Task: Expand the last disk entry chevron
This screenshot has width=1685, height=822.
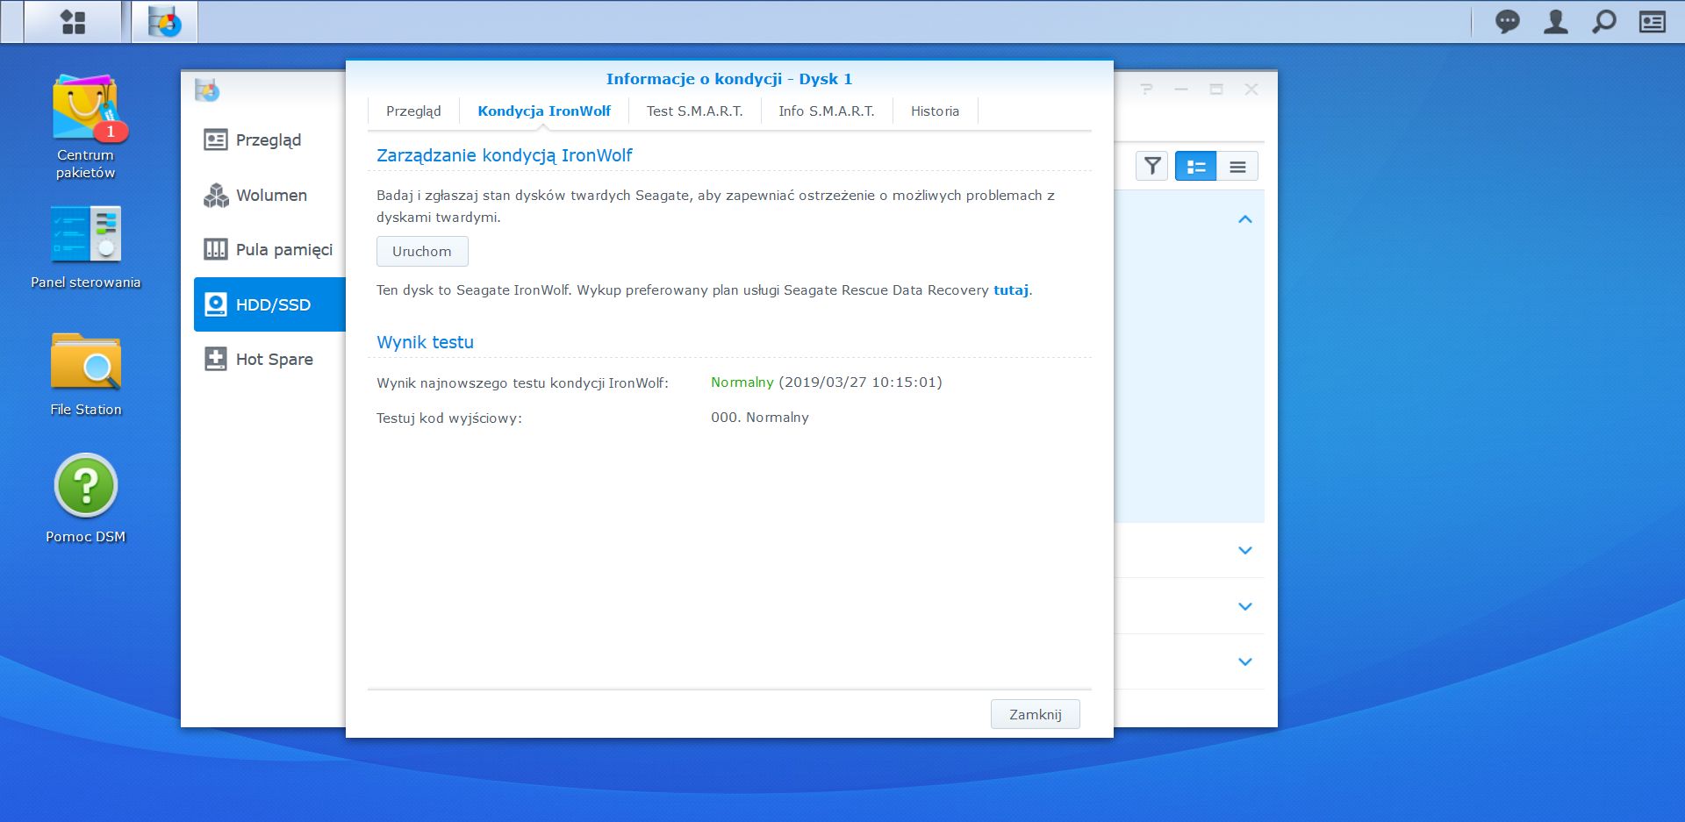Action: point(1244,662)
